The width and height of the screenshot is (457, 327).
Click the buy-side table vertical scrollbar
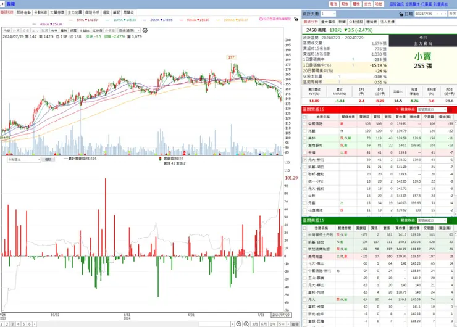coord(455,168)
